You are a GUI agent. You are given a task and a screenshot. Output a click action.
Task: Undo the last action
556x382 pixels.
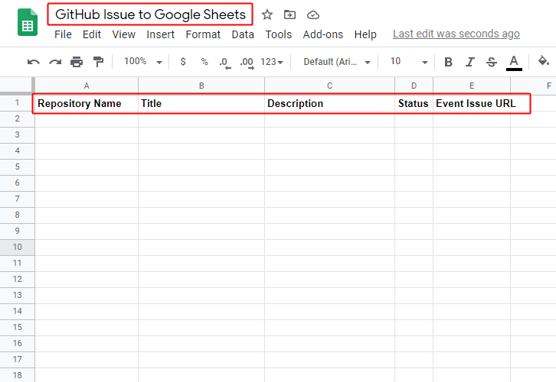point(34,62)
